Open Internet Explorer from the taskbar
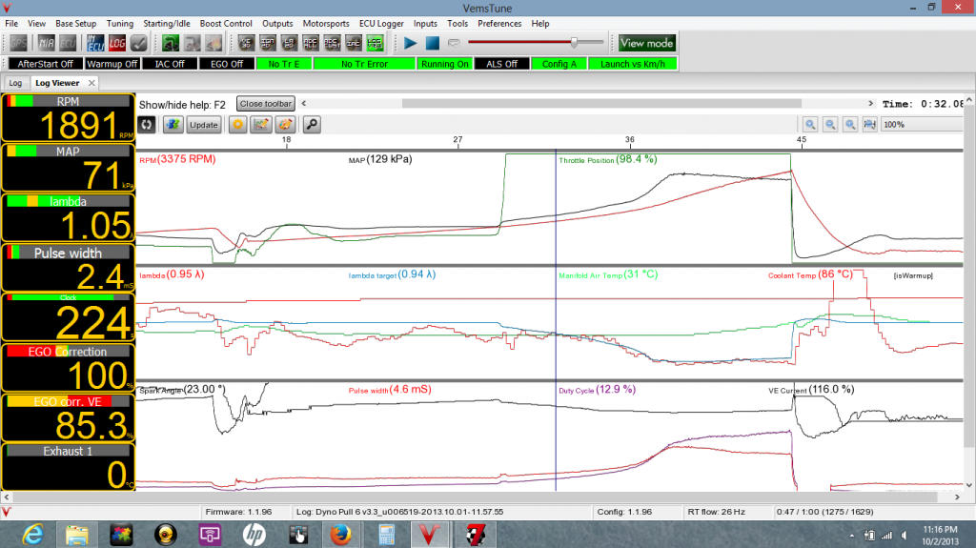 32,535
